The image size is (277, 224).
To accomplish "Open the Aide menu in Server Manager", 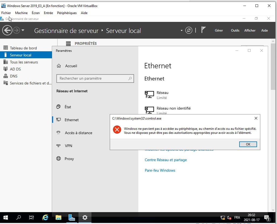I will [x=264, y=30].
